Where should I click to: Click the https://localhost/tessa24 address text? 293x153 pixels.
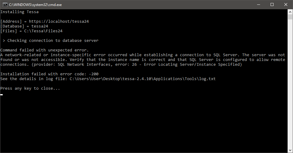[59, 22]
